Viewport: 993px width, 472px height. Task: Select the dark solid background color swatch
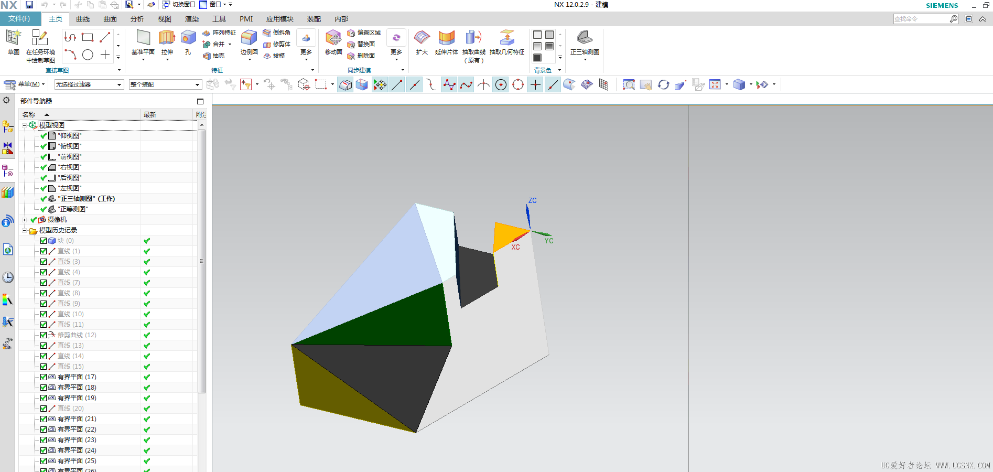[x=537, y=58]
